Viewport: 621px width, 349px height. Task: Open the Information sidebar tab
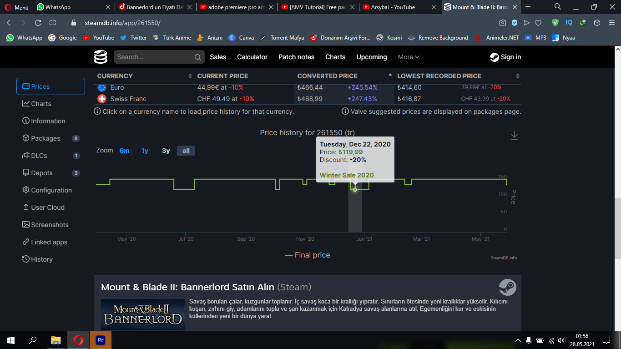50,121
